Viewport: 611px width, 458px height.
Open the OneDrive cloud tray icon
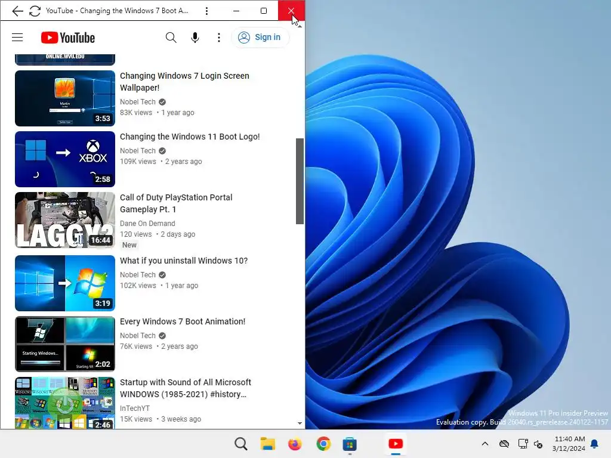504,444
